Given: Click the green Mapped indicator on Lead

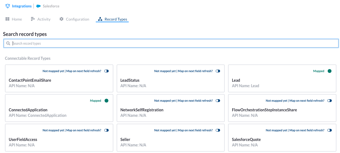Looking at the screenshot, I should pyautogui.click(x=330, y=71).
